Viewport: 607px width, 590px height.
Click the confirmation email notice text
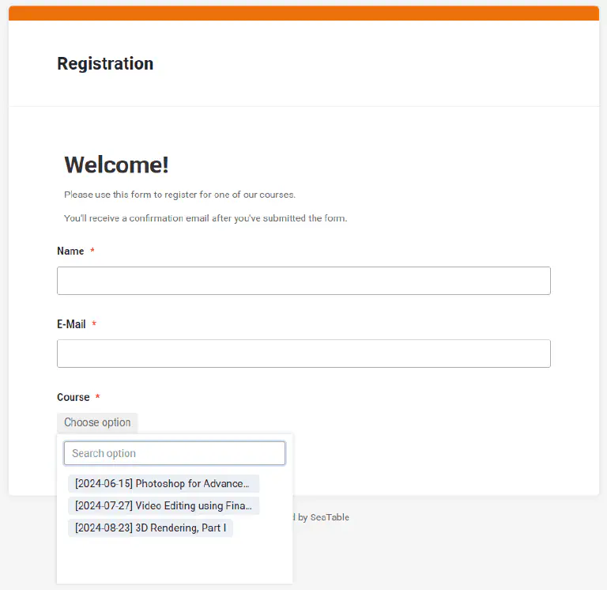pos(205,217)
